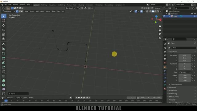Expand the Instancing panel
Image resolution: width=197 pixels, height=111 pixels.
pyautogui.click(x=173, y=94)
